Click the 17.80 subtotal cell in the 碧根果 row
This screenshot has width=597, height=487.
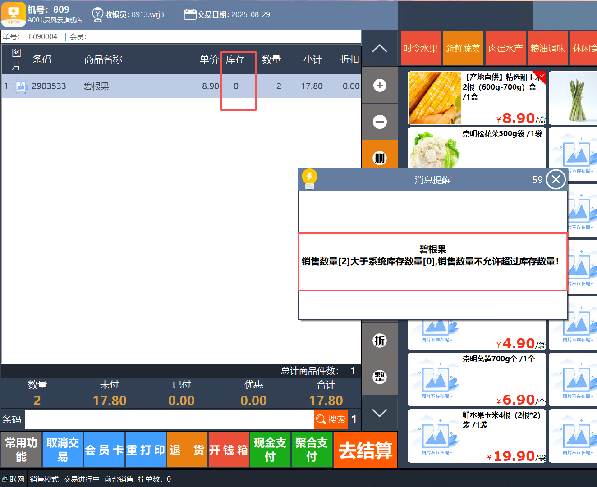tap(312, 86)
